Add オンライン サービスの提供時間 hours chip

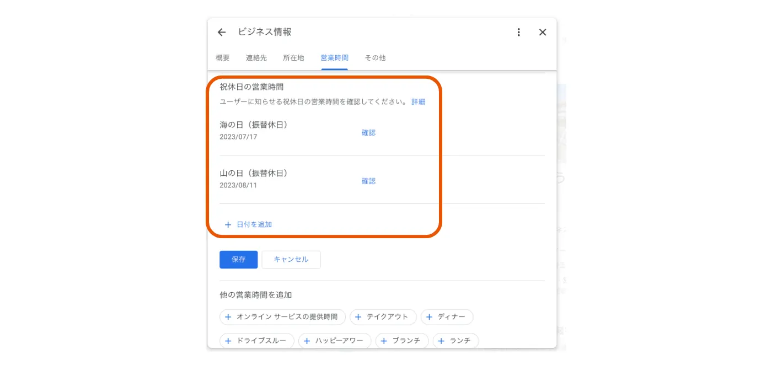point(282,317)
